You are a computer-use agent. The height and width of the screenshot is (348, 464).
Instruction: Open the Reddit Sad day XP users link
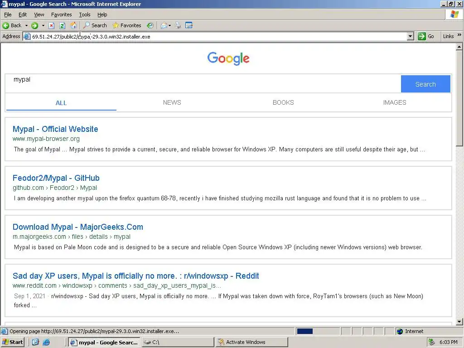click(136, 276)
